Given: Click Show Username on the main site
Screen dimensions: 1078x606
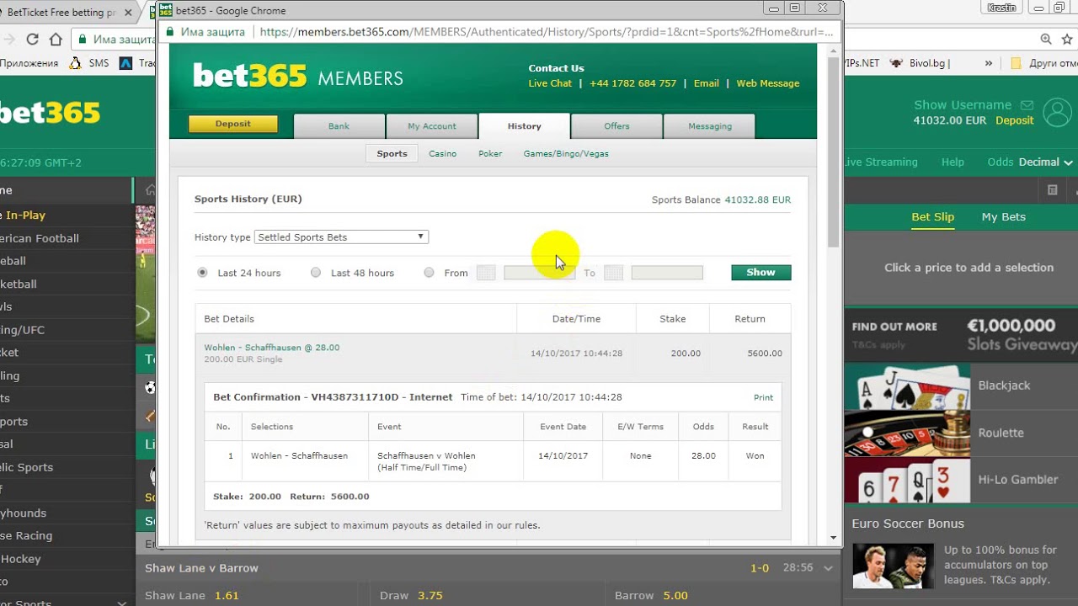Looking at the screenshot, I should [963, 105].
